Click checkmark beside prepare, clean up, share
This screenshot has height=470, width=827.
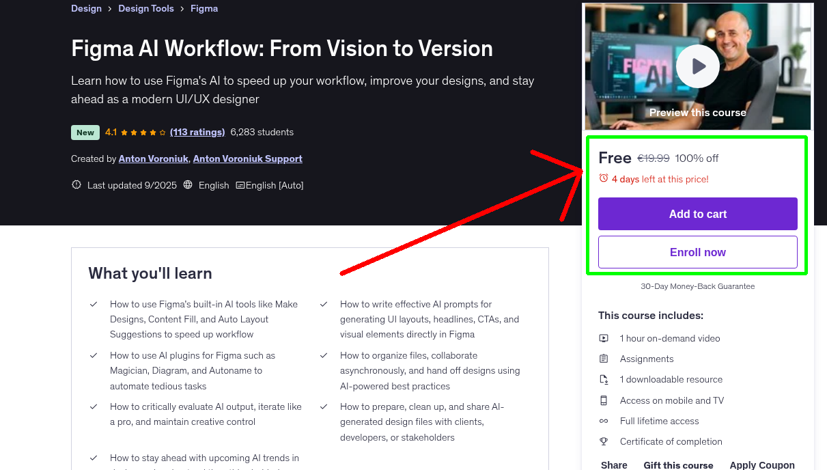324,406
